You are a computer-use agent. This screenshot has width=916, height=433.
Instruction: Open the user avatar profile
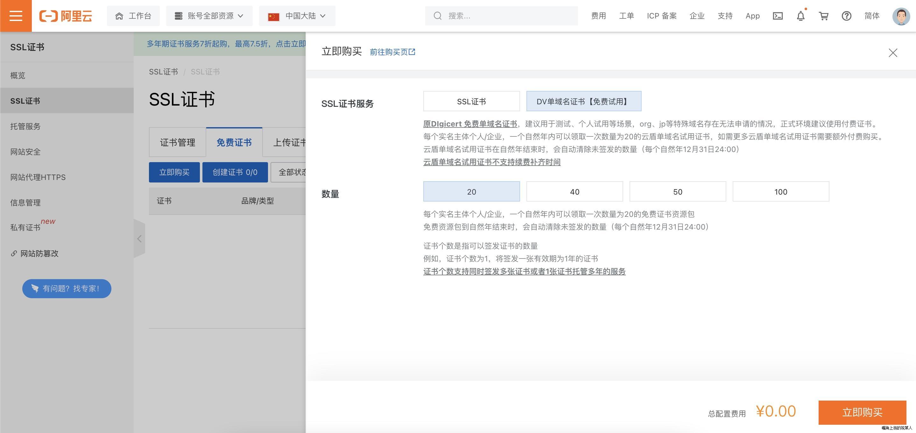[901, 16]
